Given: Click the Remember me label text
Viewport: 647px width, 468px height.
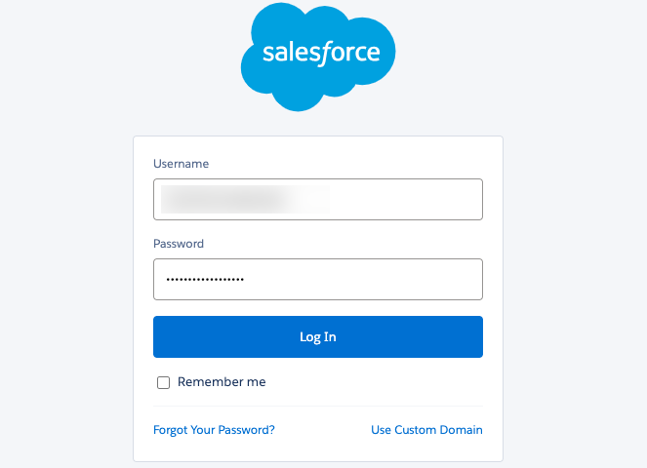Looking at the screenshot, I should click(222, 382).
